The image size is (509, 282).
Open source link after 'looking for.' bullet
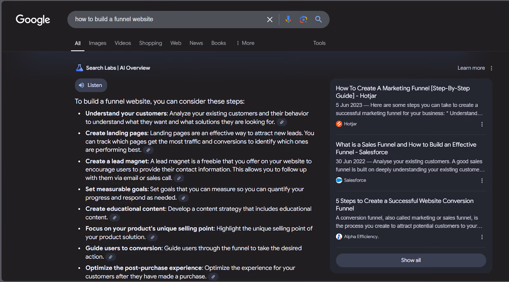coord(282,122)
